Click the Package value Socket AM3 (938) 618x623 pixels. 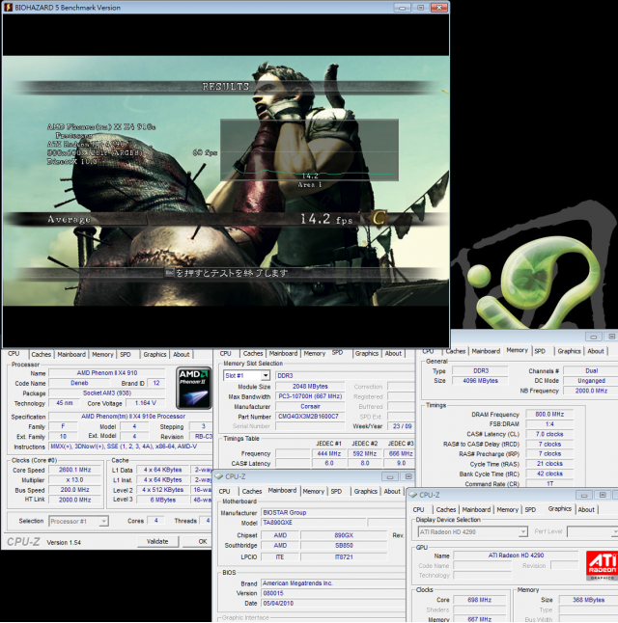point(106,393)
